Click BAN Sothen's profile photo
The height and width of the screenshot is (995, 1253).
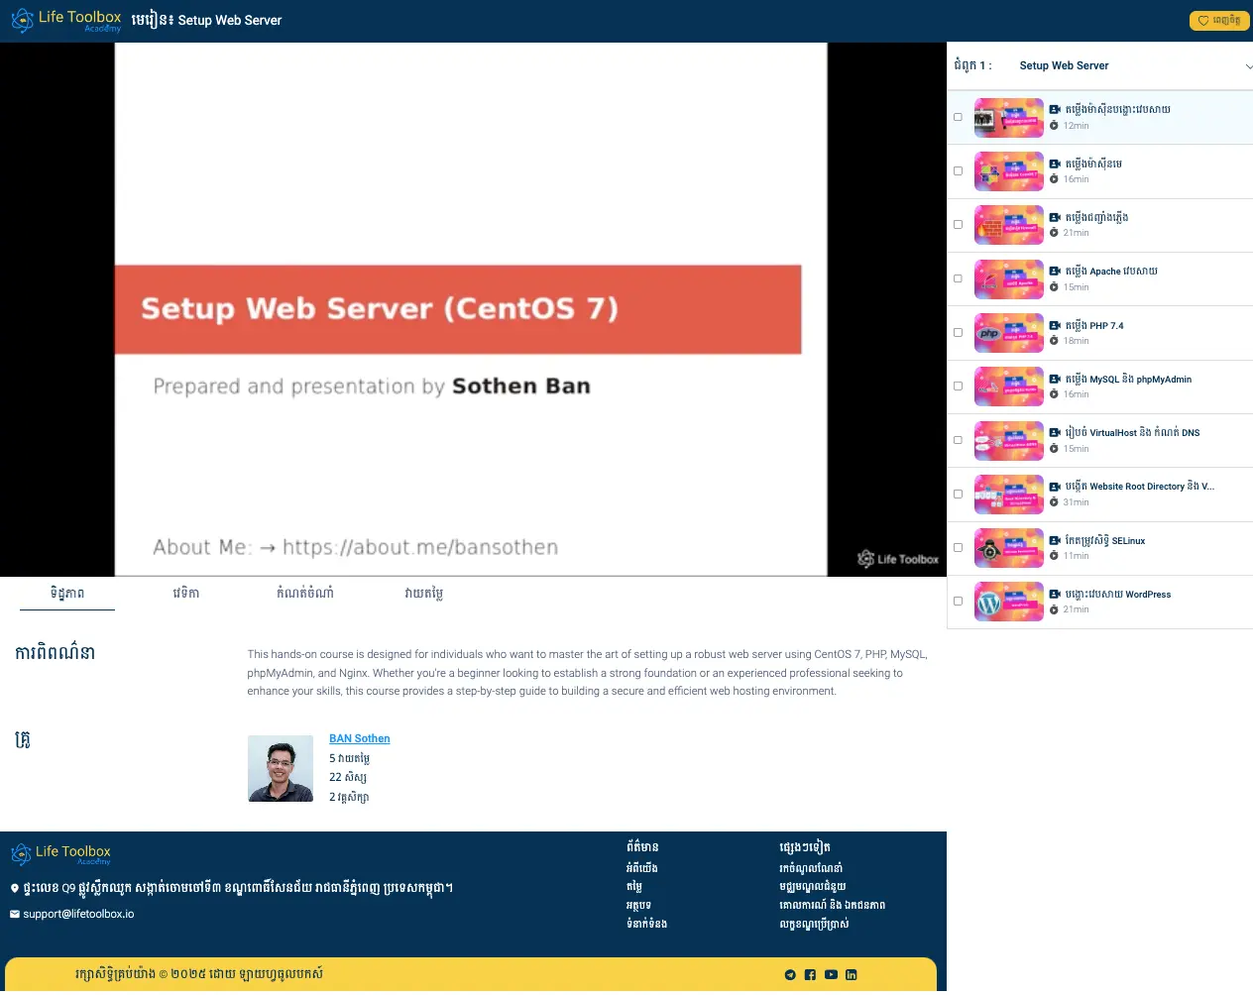coord(281,769)
